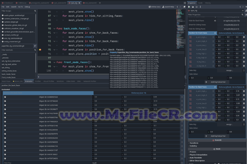Fold the for loop at line 87
The width and height of the screenshot is (247, 164).
click(x=54, y=16)
